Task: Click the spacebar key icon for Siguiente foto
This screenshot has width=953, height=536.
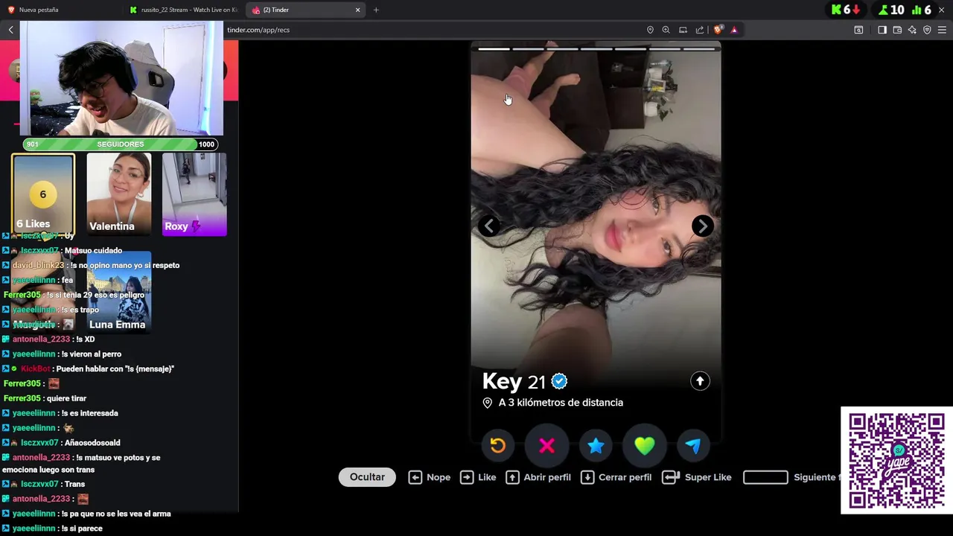Action: [x=765, y=477]
